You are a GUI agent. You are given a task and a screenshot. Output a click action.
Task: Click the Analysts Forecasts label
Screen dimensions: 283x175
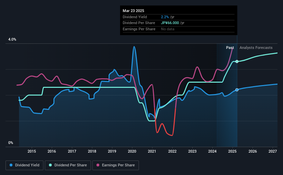[x=256, y=48]
